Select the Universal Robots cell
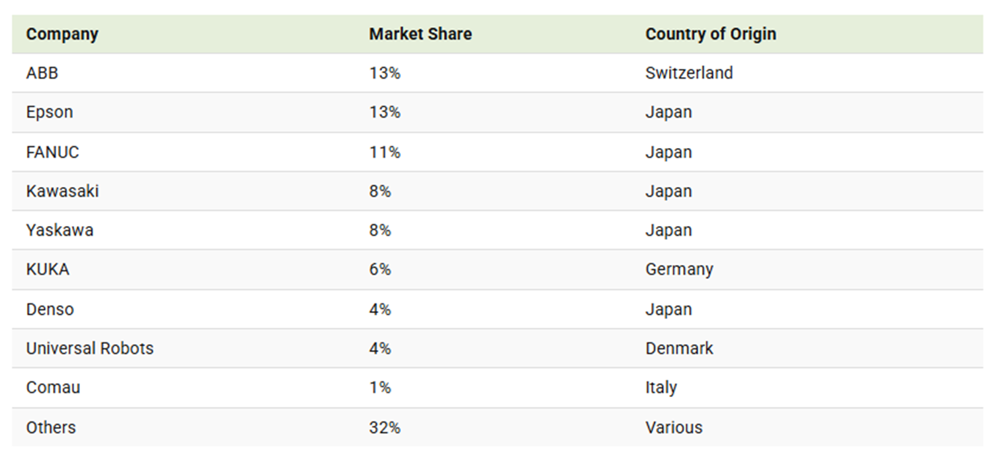996x471 pixels. coord(90,348)
